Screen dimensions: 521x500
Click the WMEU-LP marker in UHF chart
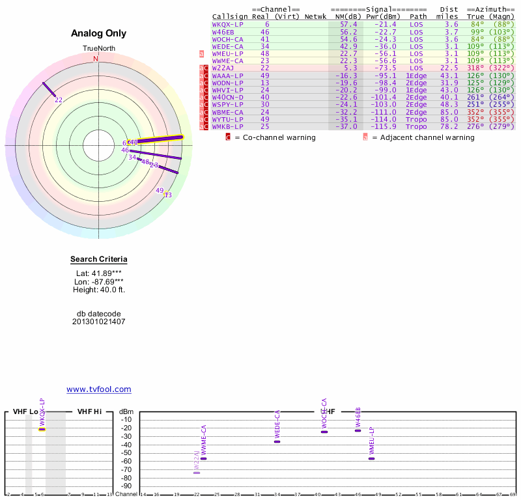click(x=371, y=458)
